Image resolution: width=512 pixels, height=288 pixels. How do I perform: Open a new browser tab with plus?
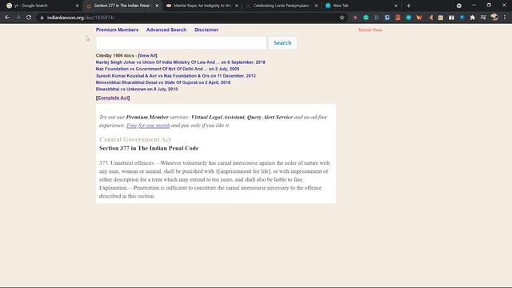pyautogui.click(x=409, y=6)
